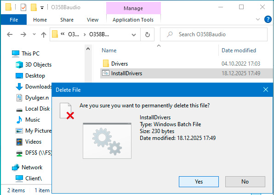Screen dimensions: 274x195
Task: Click the '2 items' status text
Action: pyautogui.click(x=16, y=190)
